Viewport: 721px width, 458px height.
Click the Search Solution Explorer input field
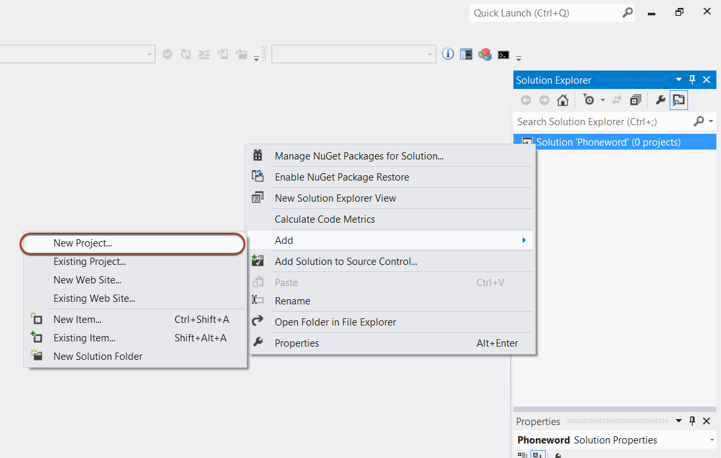[x=600, y=121]
